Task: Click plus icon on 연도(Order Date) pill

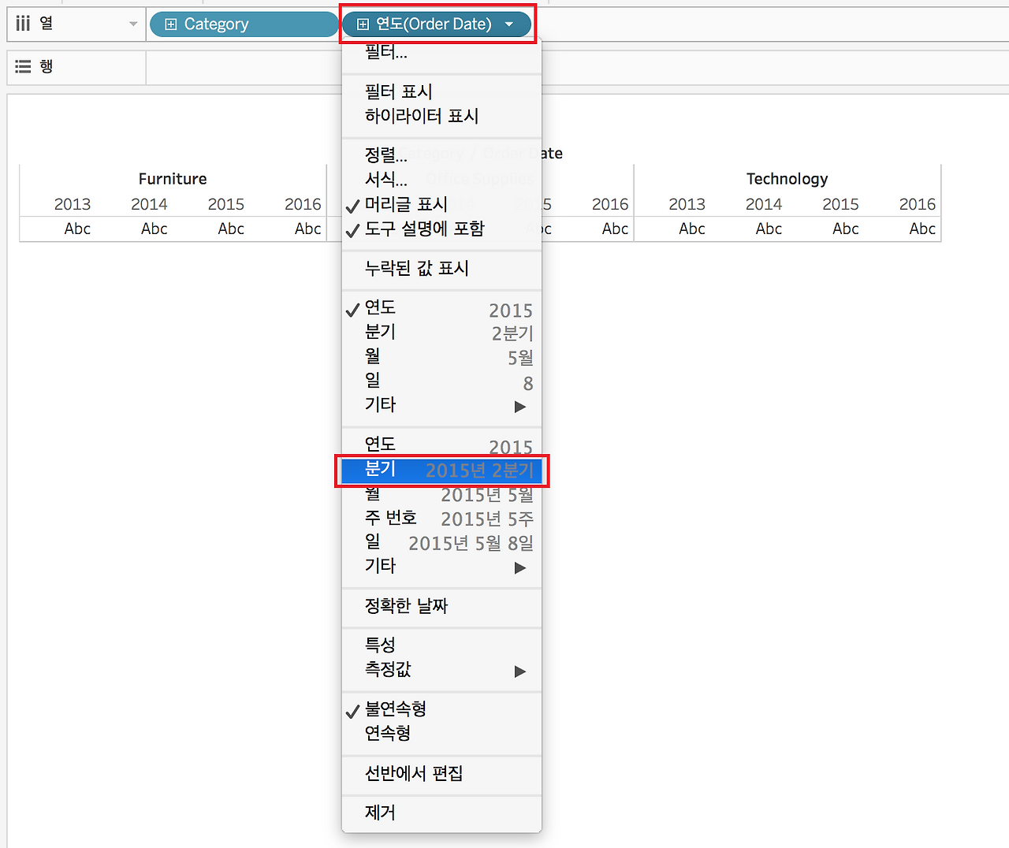Action: pos(363,24)
